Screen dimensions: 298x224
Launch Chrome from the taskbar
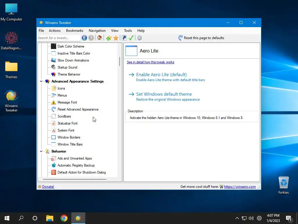pyautogui.click(x=64, y=218)
